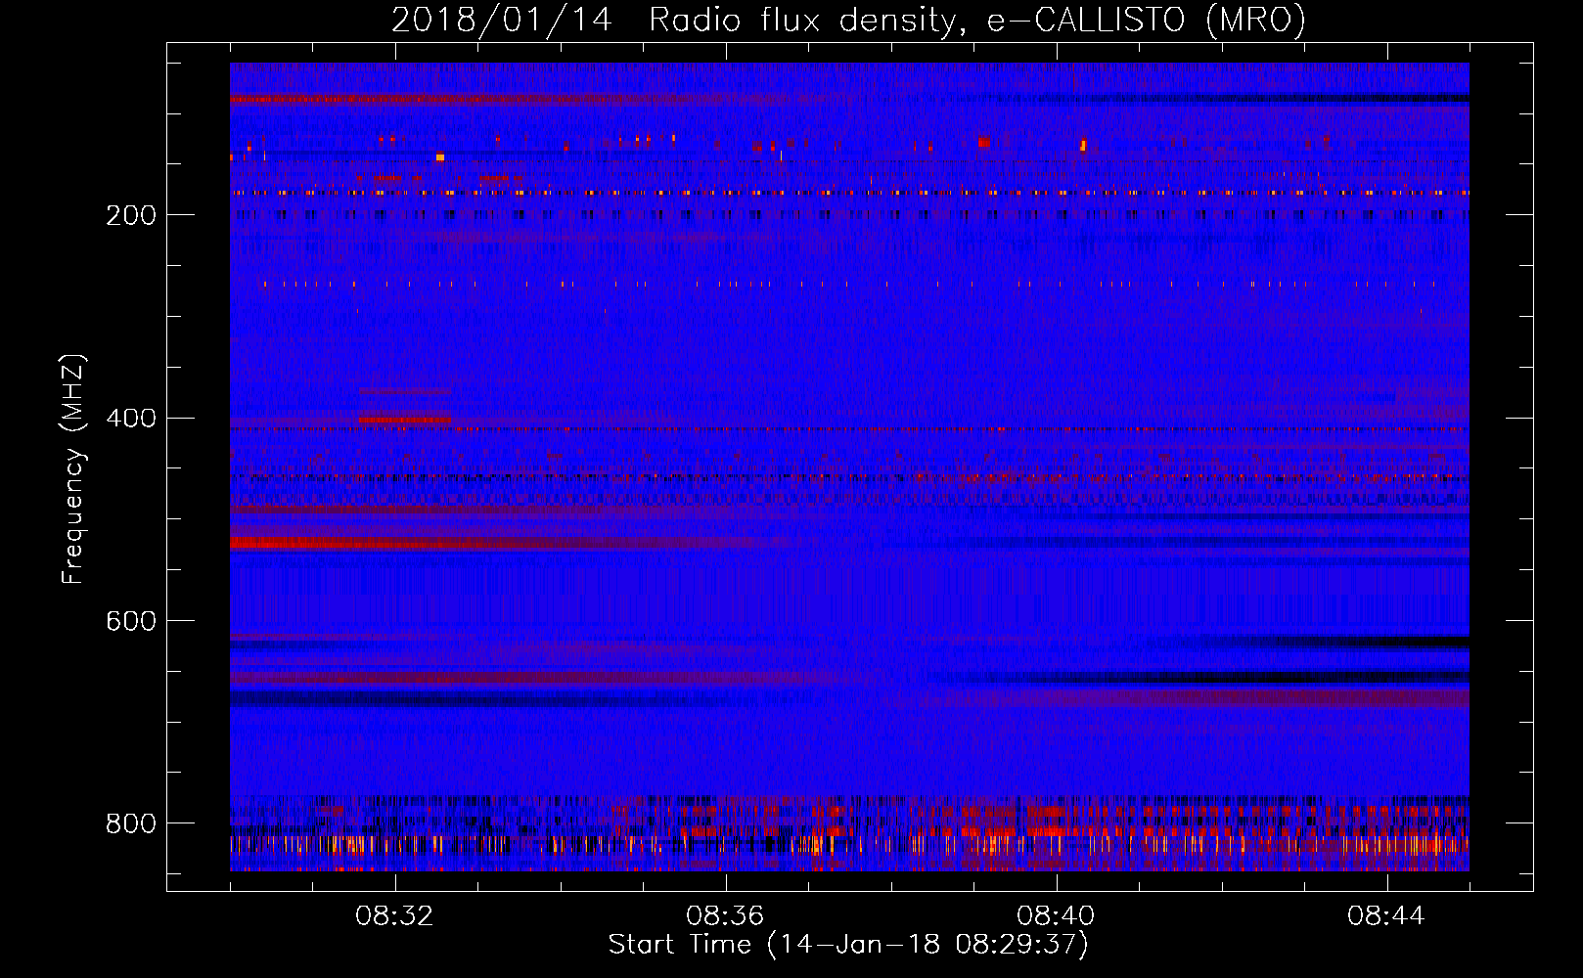Click the 200 frequency tick label

[131, 215]
